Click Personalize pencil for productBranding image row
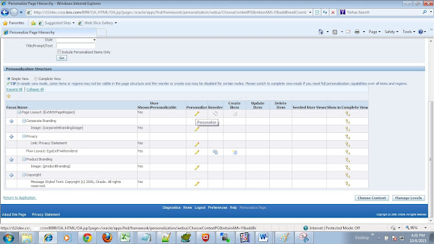 [x=197, y=167]
